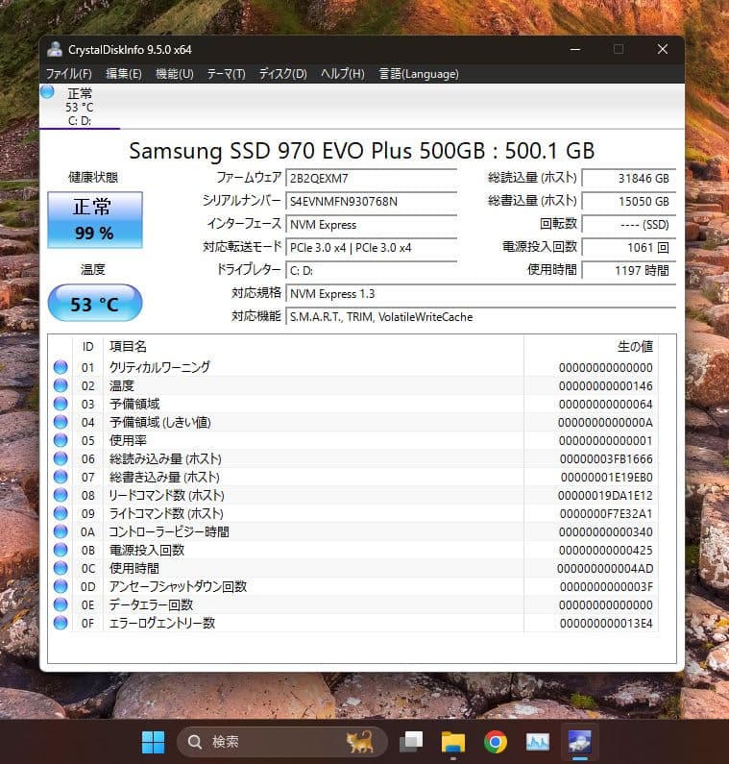Click power on hours value 1197 時間
Viewport: 729px width, 764px height.
629,270
